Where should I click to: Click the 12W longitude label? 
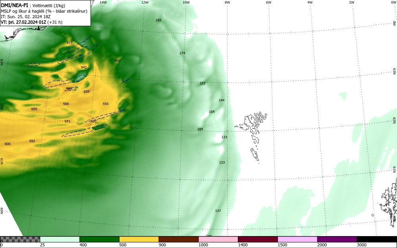coord(145,2)
